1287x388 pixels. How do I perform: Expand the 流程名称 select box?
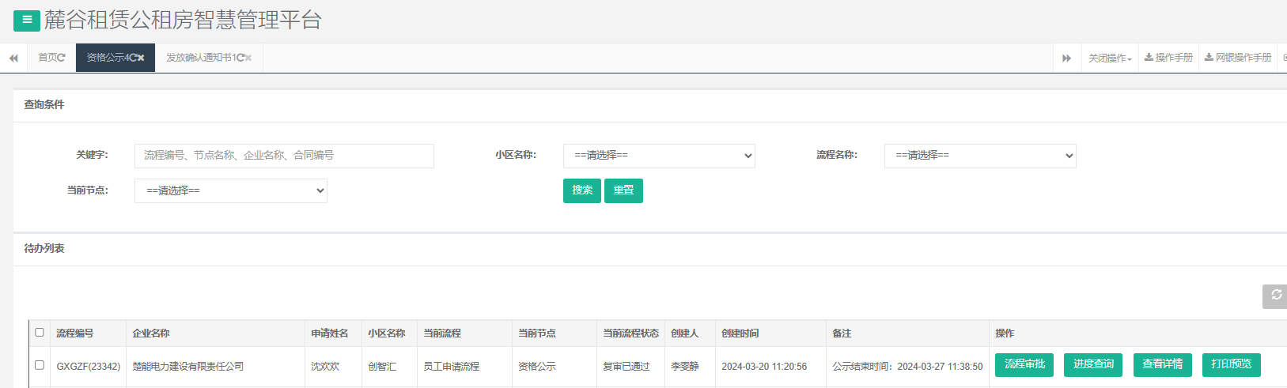(x=980, y=156)
